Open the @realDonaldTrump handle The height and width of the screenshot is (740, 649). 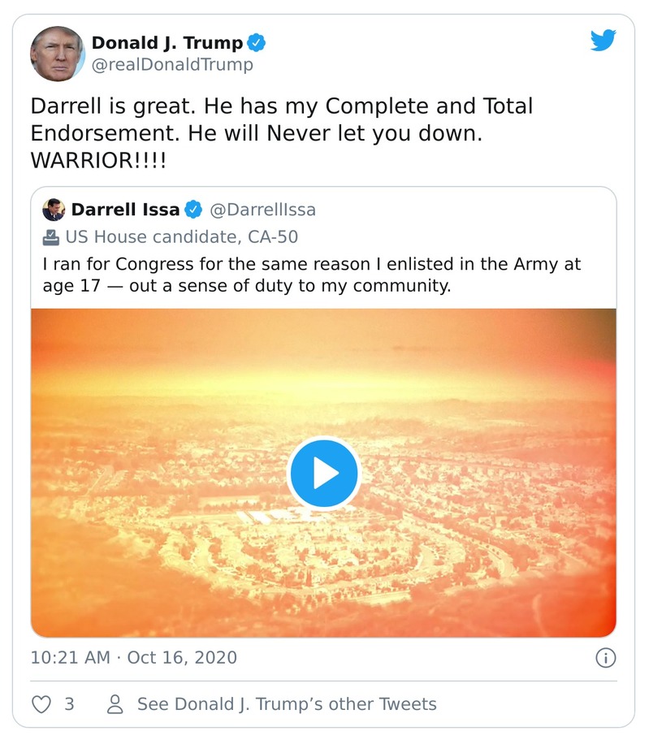coord(171,65)
